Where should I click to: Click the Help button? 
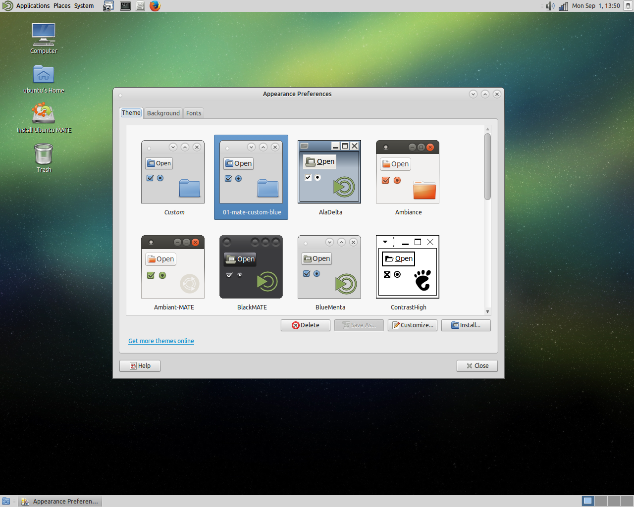140,366
